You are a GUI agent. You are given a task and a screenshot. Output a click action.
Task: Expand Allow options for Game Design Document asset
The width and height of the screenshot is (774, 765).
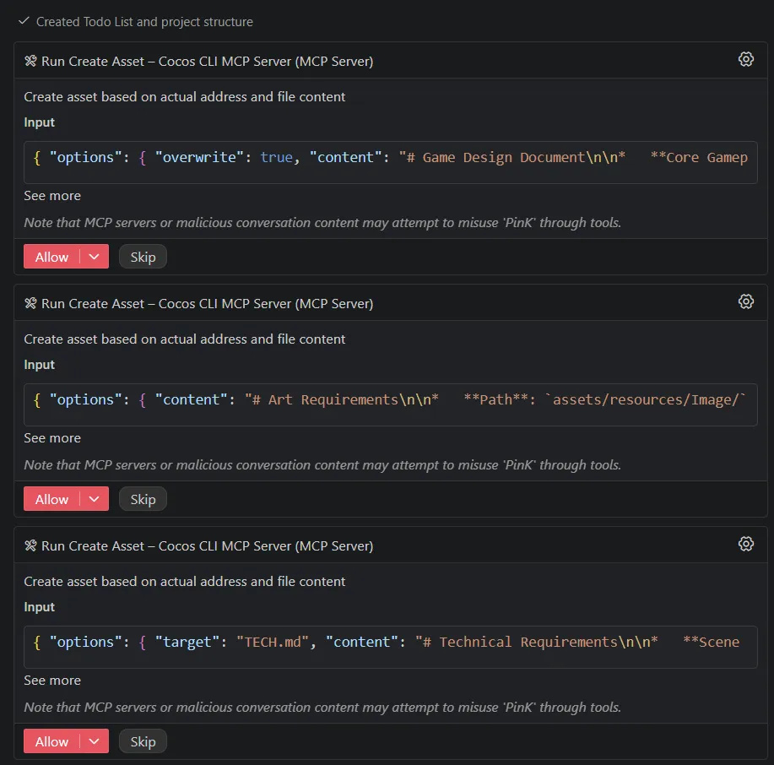[x=95, y=257]
